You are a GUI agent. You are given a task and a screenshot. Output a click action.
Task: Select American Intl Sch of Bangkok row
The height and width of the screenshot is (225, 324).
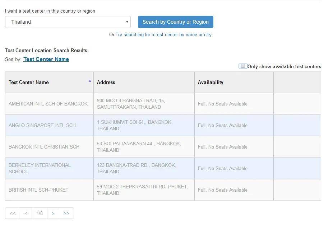tap(163, 104)
